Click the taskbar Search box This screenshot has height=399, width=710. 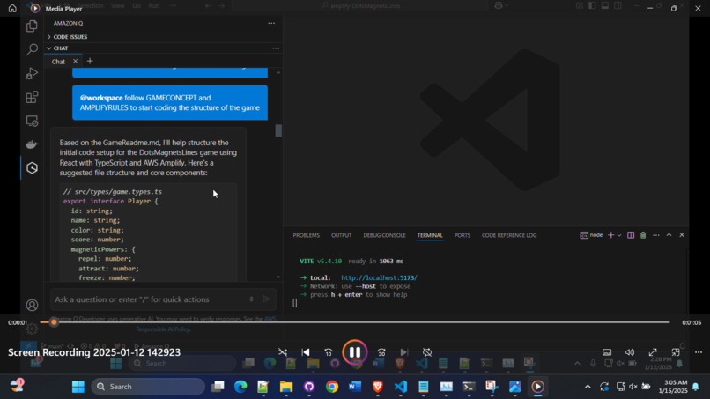[148, 387]
